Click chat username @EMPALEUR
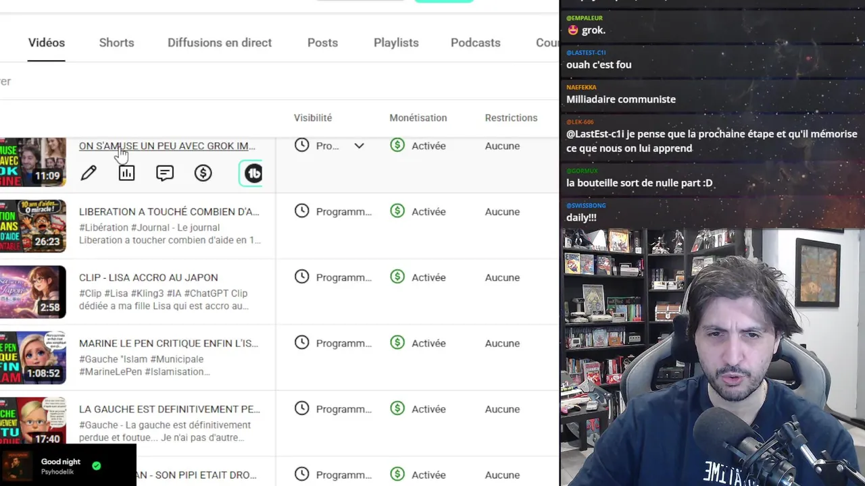 click(x=585, y=18)
